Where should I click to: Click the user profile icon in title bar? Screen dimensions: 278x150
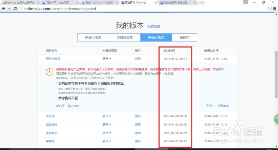point(246,2)
